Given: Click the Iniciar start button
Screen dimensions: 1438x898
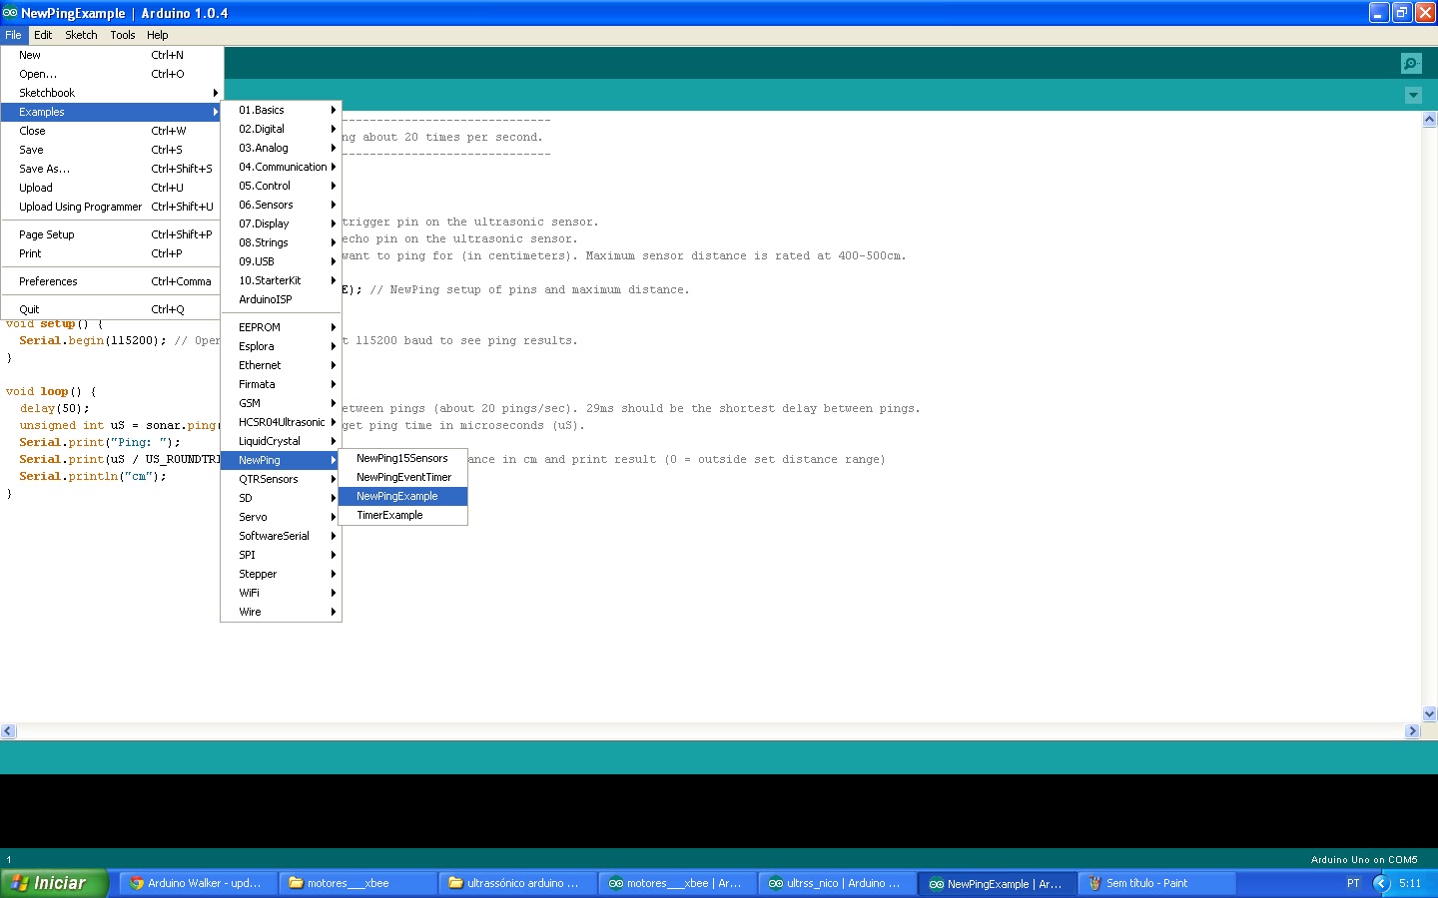Looking at the screenshot, I should 53,883.
